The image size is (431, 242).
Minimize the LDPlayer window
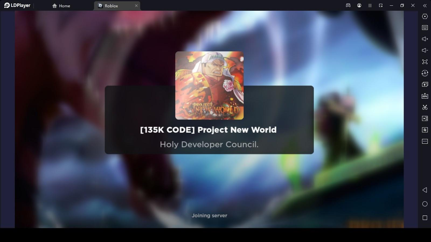[x=391, y=5]
